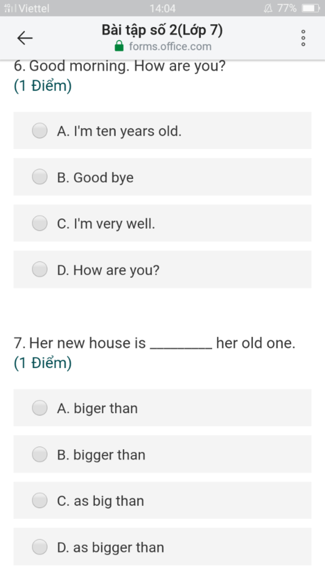Choose radio "C. I'm very well."
The height and width of the screenshot is (578, 325).
[x=40, y=223]
